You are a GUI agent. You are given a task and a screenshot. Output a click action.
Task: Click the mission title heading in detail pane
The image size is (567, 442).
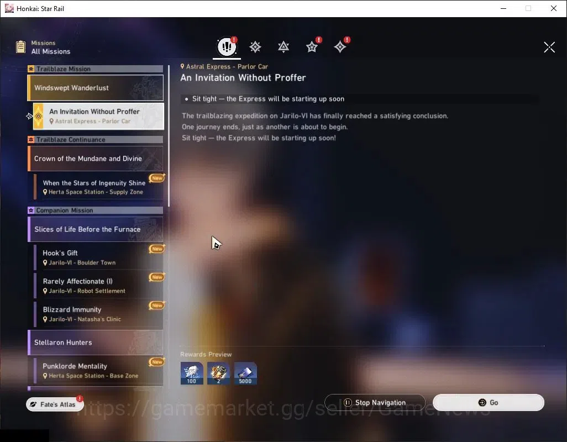coord(243,78)
